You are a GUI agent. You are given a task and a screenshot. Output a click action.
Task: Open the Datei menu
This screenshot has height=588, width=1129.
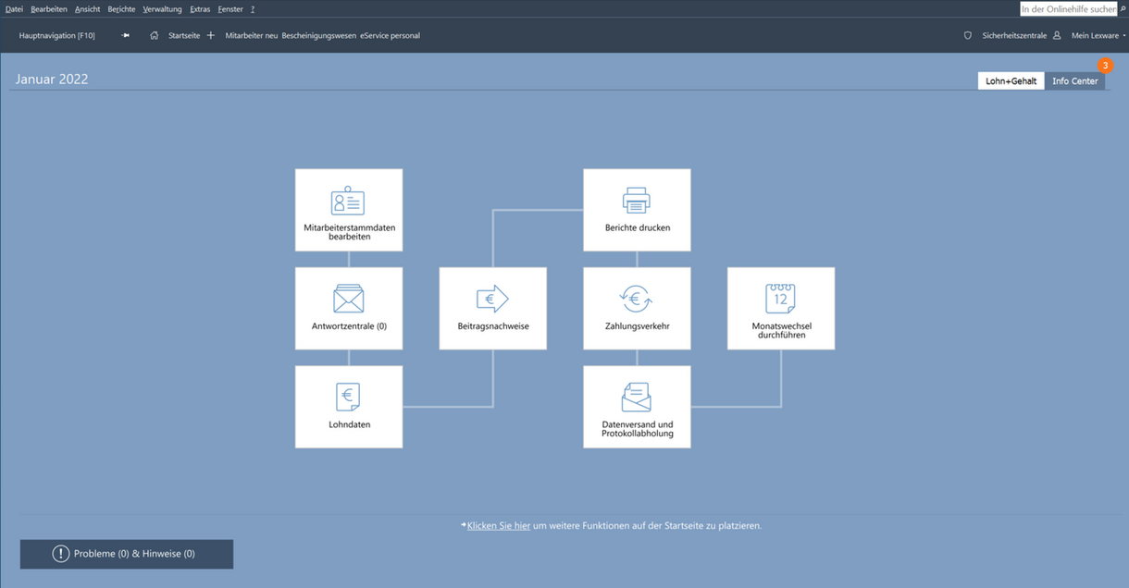click(x=14, y=8)
